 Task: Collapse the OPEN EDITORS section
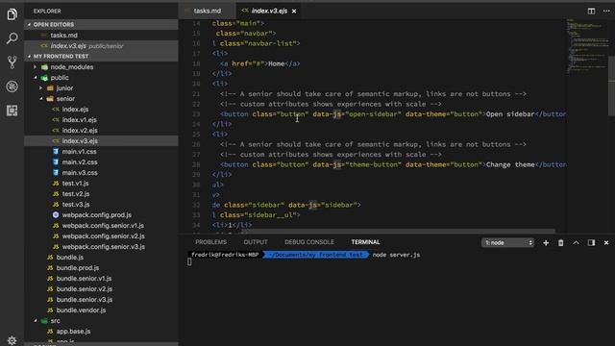coord(101,24)
